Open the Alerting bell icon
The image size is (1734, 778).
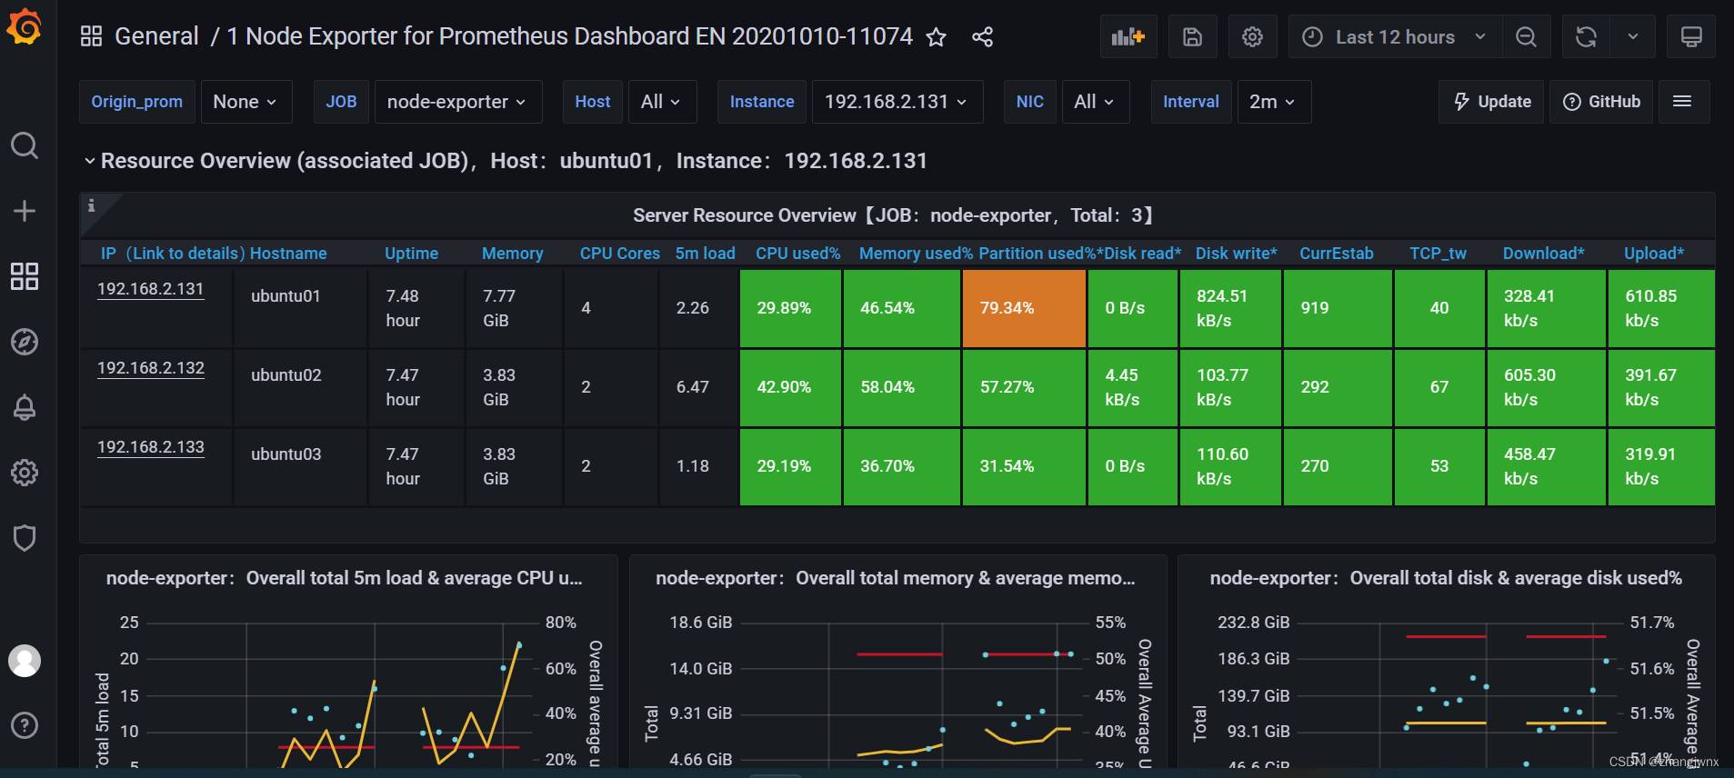pyautogui.click(x=25, y=407)
